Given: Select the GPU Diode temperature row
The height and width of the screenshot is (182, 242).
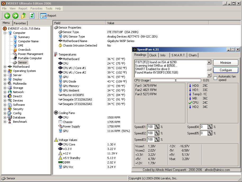Looking at the screenshot, I should [x=92, y=81].
